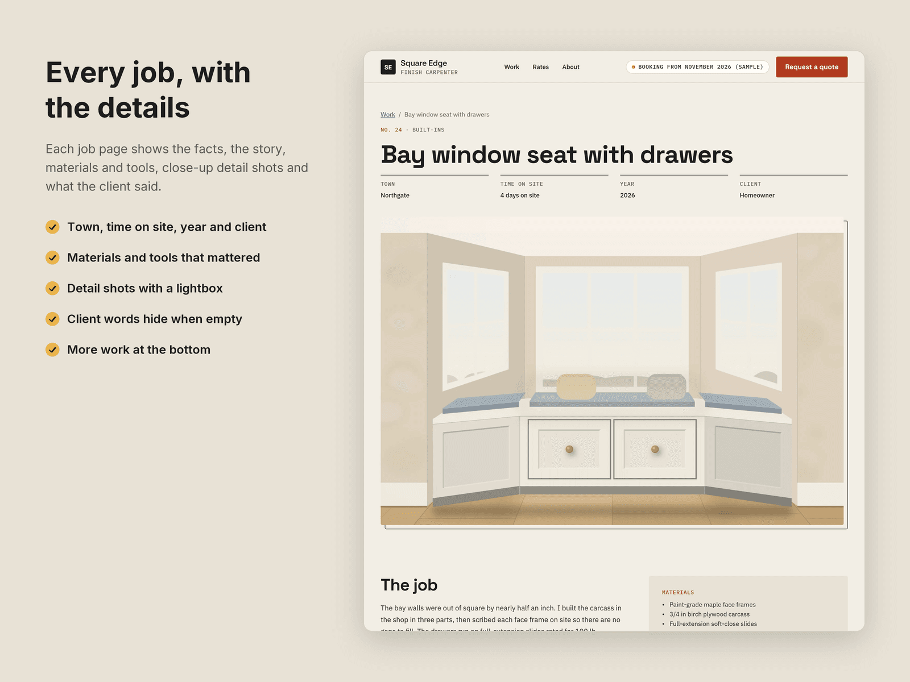This screenshot has height=682, width=910.
Task: Click 'The job' section heading
Action: pyautogui.click(x=409, y=585)
